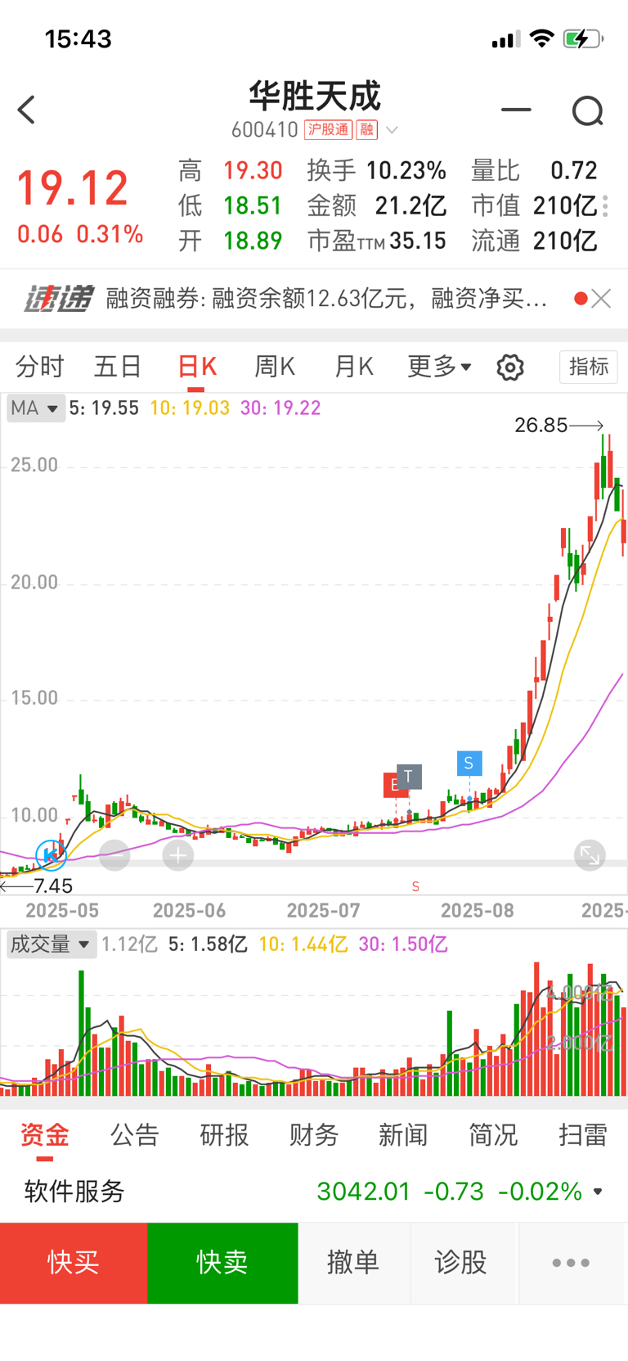The height and width of the screenshot is (1361, 628).
Task: Select the 日K chart tab
Action: click(x=197, y=367)
